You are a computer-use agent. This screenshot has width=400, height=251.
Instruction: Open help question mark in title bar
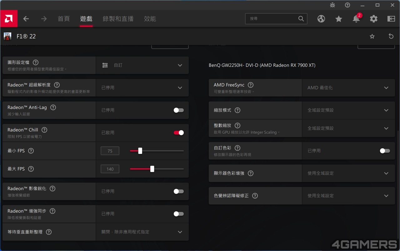(x=347, y=5)
